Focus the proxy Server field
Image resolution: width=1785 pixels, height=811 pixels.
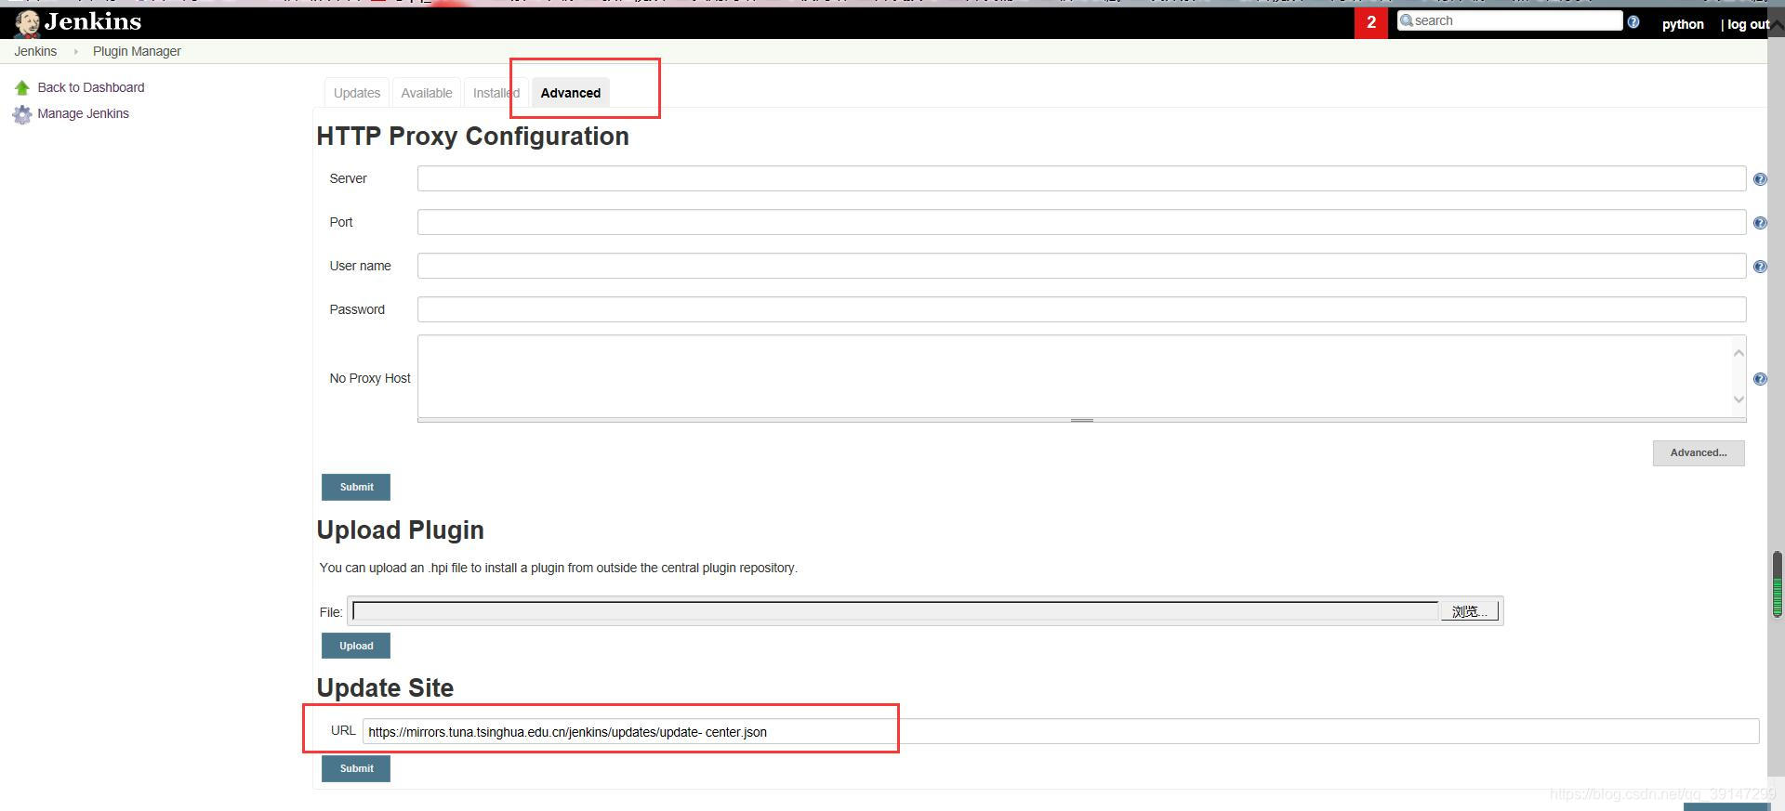(1081, 178)
